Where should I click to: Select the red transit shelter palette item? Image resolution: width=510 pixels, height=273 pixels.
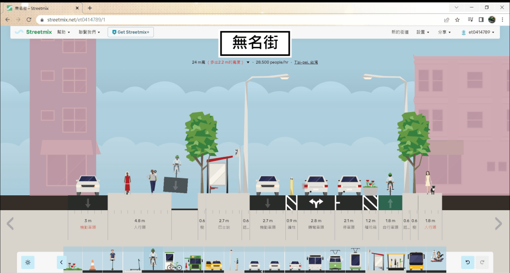click(376, 259)
